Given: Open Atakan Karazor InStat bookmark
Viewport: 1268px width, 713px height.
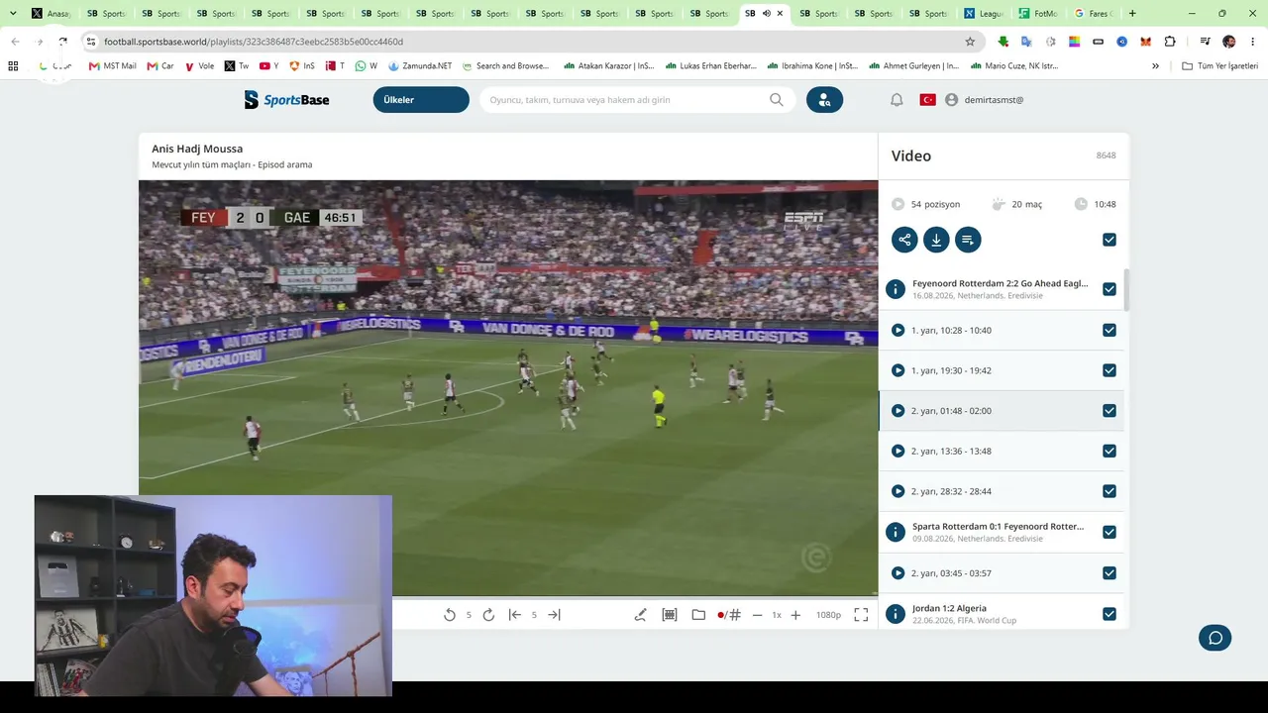Looking at the screenshot, I should point(609,66).
